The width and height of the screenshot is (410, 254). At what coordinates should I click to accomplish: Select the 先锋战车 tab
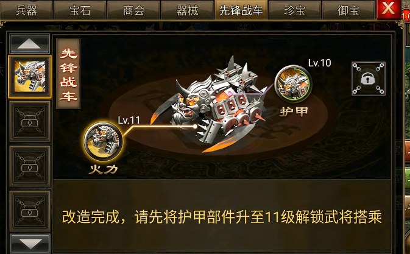(241, 10)
